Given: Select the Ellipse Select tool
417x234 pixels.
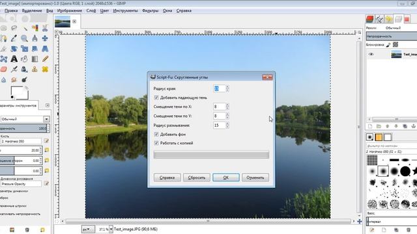Looking at the screenshot, I should tap(4, 28).
